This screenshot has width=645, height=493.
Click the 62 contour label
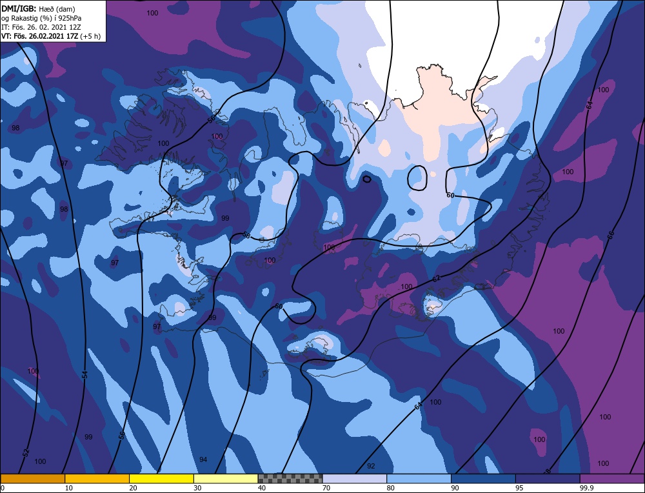point(437,279)
